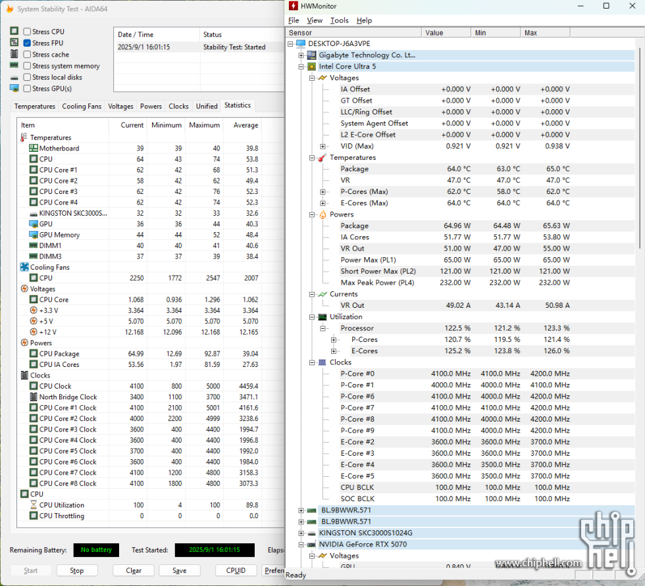Image resolution: width=645 pixels, height=586 pixels.
Task: Click the HWMonitor lightning app icon
Action: 294,6
